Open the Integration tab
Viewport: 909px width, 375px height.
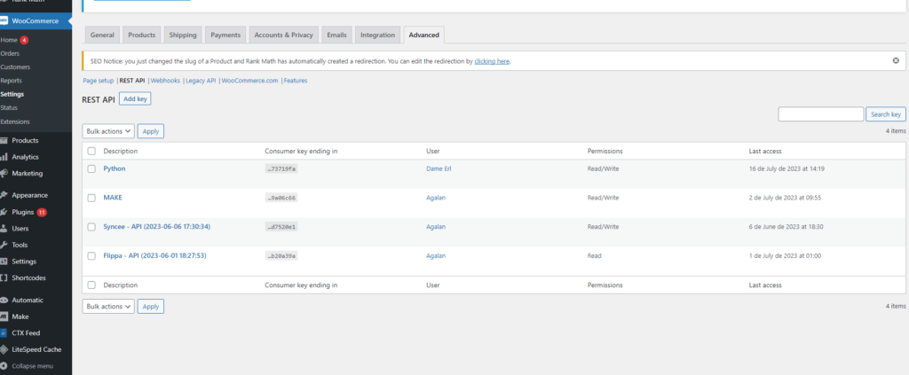coord(377,35)
